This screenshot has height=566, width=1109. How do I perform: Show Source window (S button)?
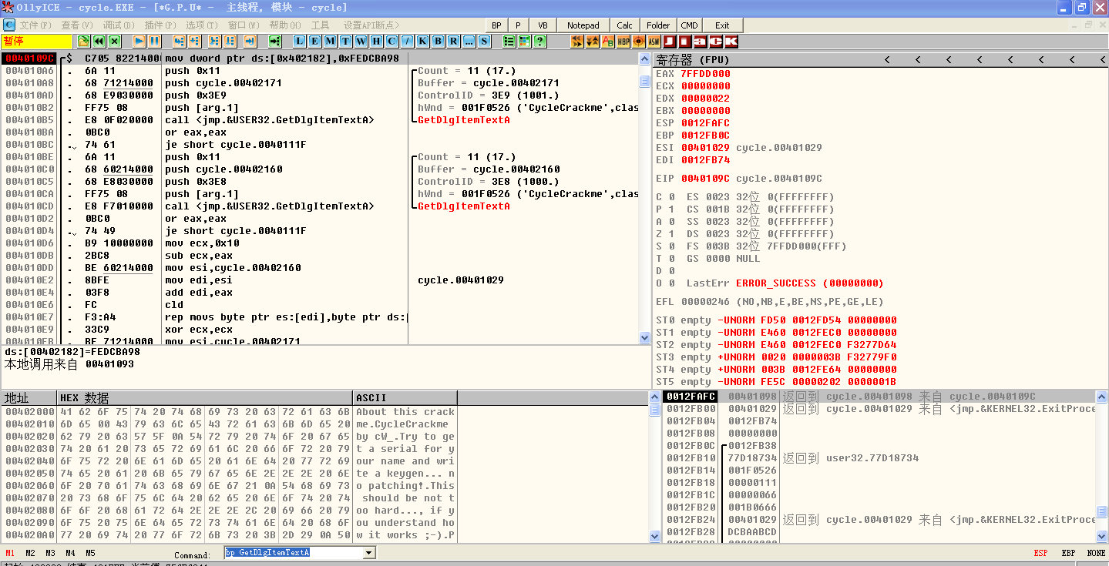click(485, 41)
